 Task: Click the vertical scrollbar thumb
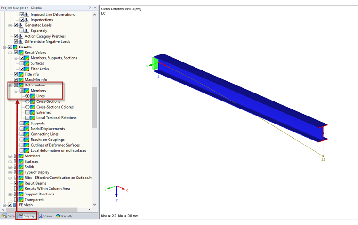[x=95, y=108]
